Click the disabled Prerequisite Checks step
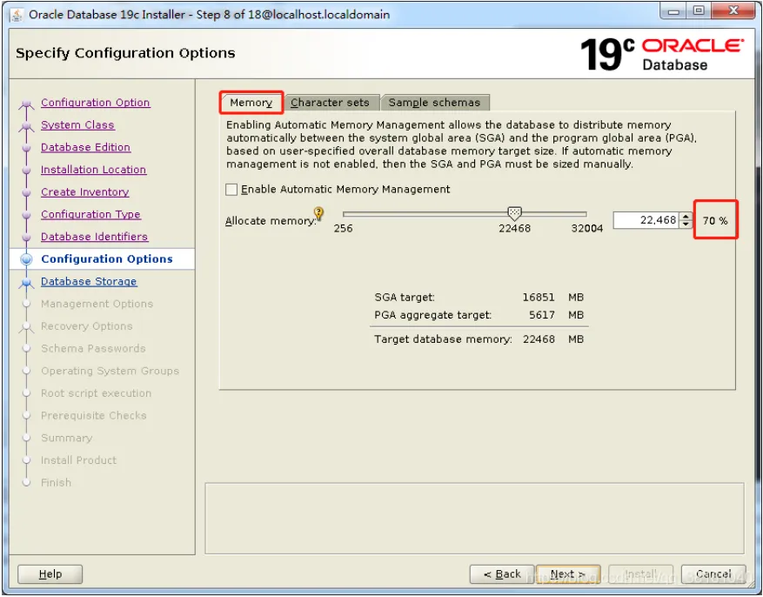 [94, 416]
